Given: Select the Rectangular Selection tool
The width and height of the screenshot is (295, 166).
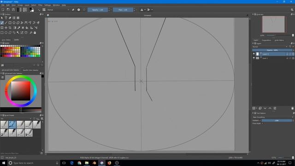Looking at the screenshot, I should point(2,33).
